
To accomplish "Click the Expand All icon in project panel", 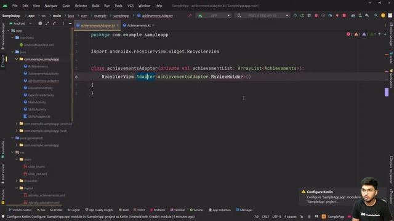I will (x=47, y=23).
